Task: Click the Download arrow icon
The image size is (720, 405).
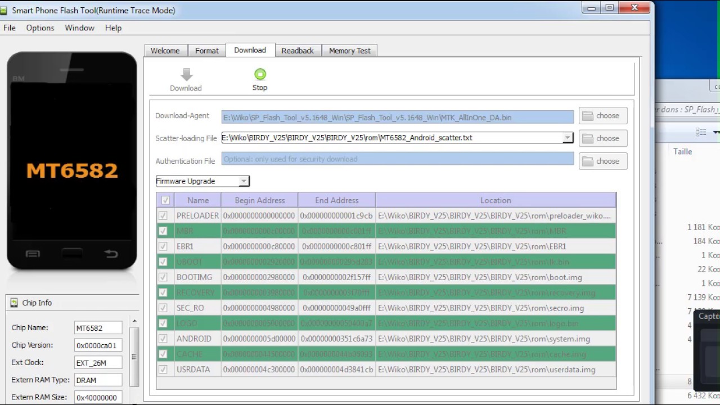Action: [187, 74]
